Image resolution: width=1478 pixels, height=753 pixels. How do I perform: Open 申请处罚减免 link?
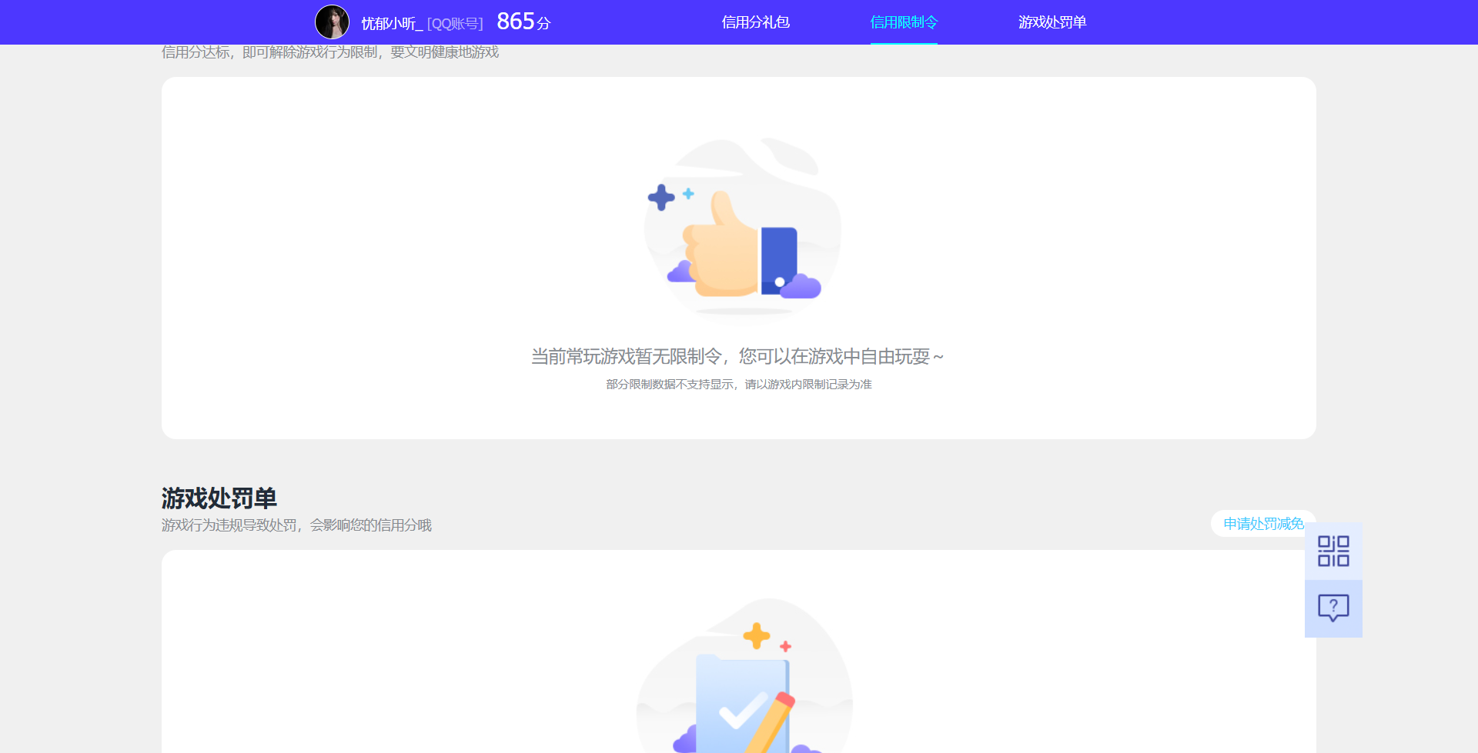coord(1264,523)
